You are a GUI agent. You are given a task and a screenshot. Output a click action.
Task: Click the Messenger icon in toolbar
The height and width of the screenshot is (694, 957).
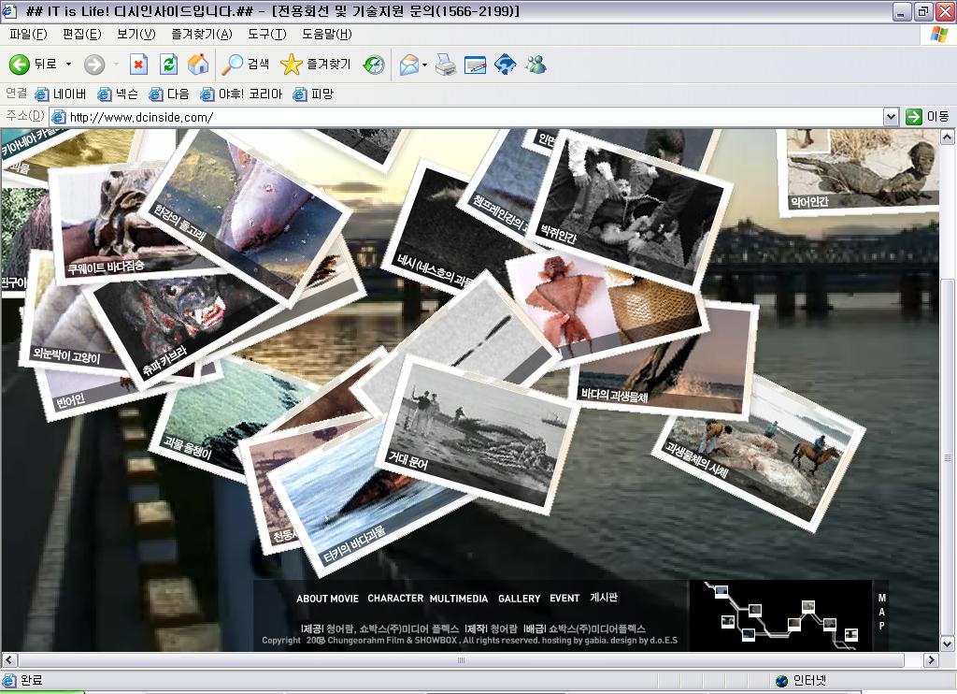pos(536,65)
